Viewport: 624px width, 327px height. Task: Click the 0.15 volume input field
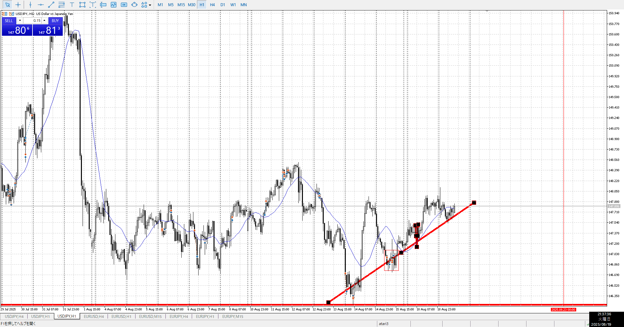[32, 20]
